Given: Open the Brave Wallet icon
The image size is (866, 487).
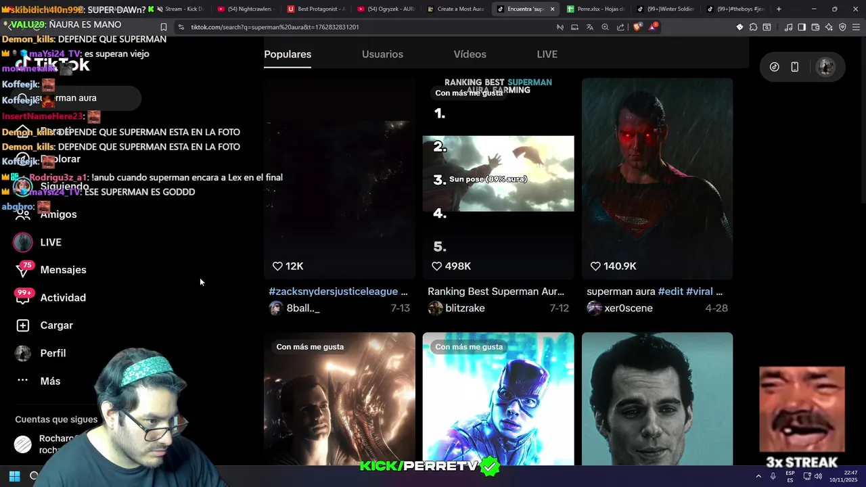Looking at the screenshot, I should pos(815,27).
